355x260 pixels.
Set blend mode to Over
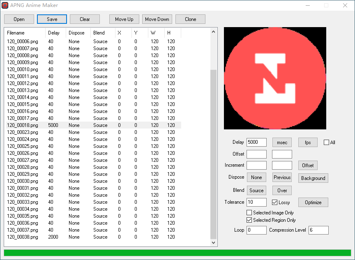tap(282, 191)
